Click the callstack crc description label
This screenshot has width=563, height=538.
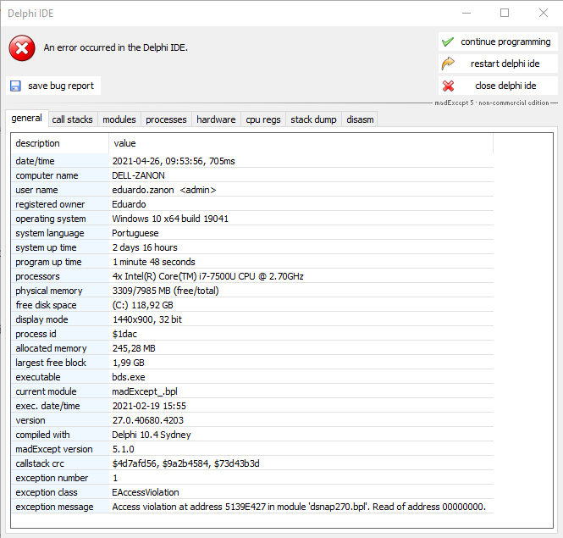pos(40,463)
